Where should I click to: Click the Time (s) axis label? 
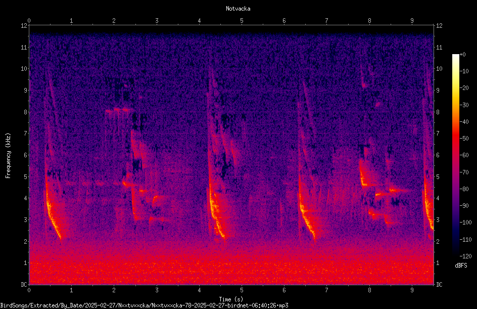coord(231,299)
